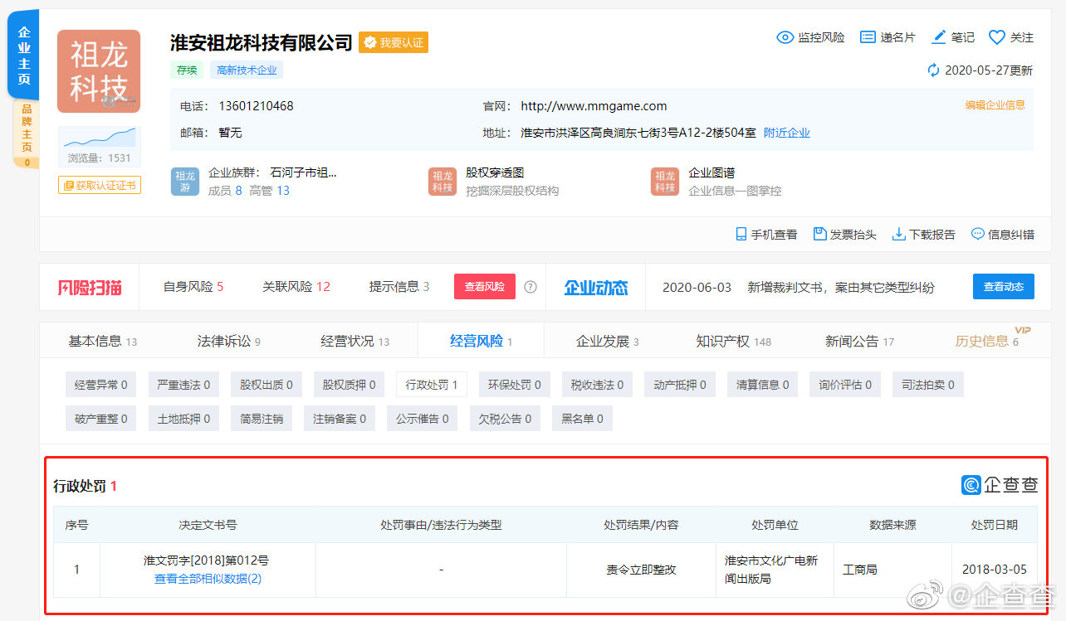Select the 企业主页 side tab
This screenshot has width=1066, height=621.
tap(24, 56)
